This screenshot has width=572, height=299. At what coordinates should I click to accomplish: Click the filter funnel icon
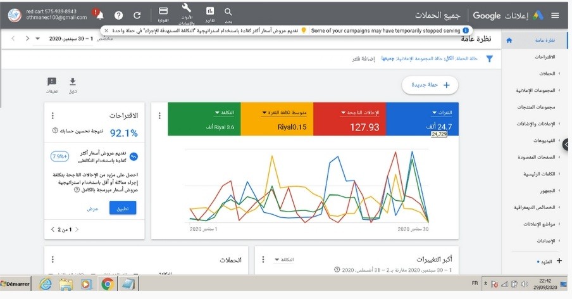(x=490, y=59)
